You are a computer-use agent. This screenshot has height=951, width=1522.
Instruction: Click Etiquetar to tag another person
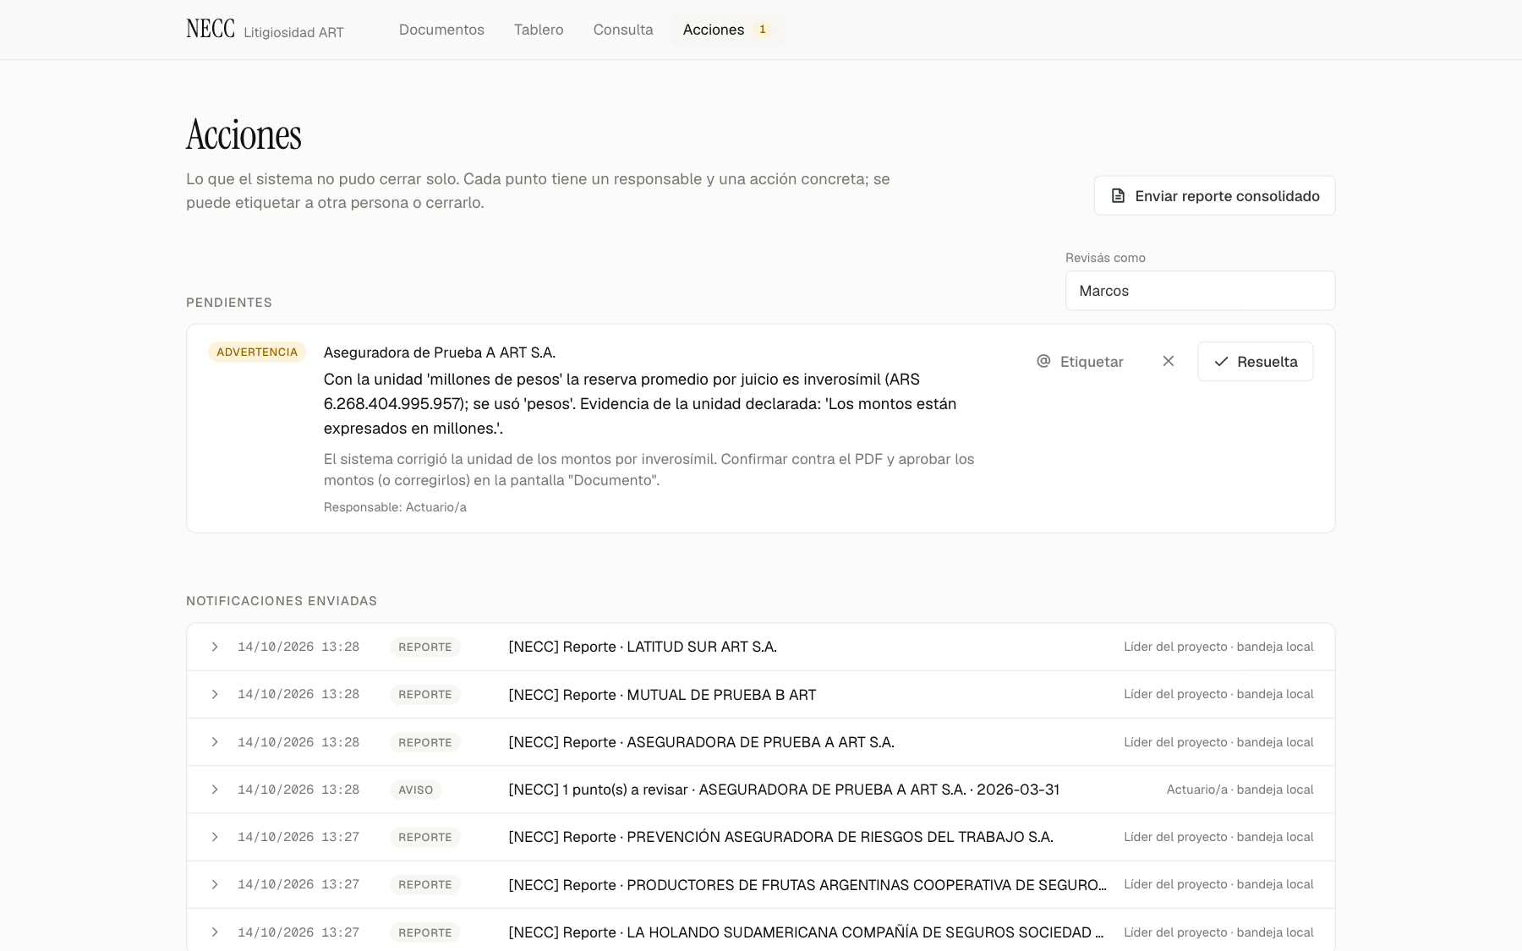click(1080, 362)
